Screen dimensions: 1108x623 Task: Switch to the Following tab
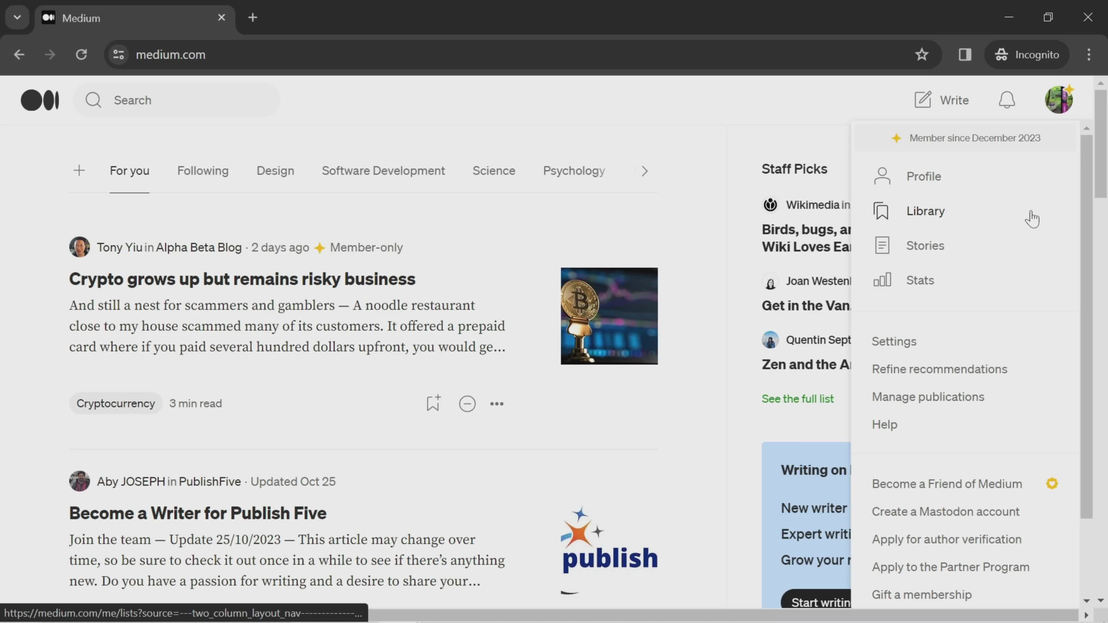203,171
